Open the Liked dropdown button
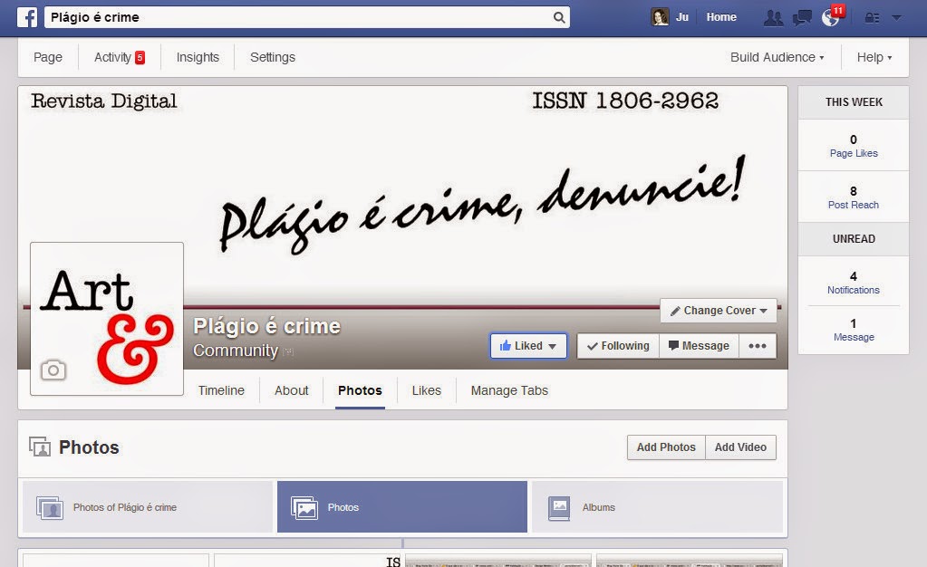The height and width of the screenshot is (567, 927). pos(528,346)
